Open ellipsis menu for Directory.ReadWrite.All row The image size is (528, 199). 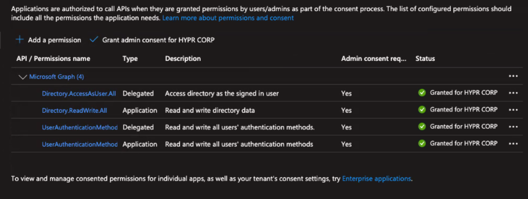[513, 110]
